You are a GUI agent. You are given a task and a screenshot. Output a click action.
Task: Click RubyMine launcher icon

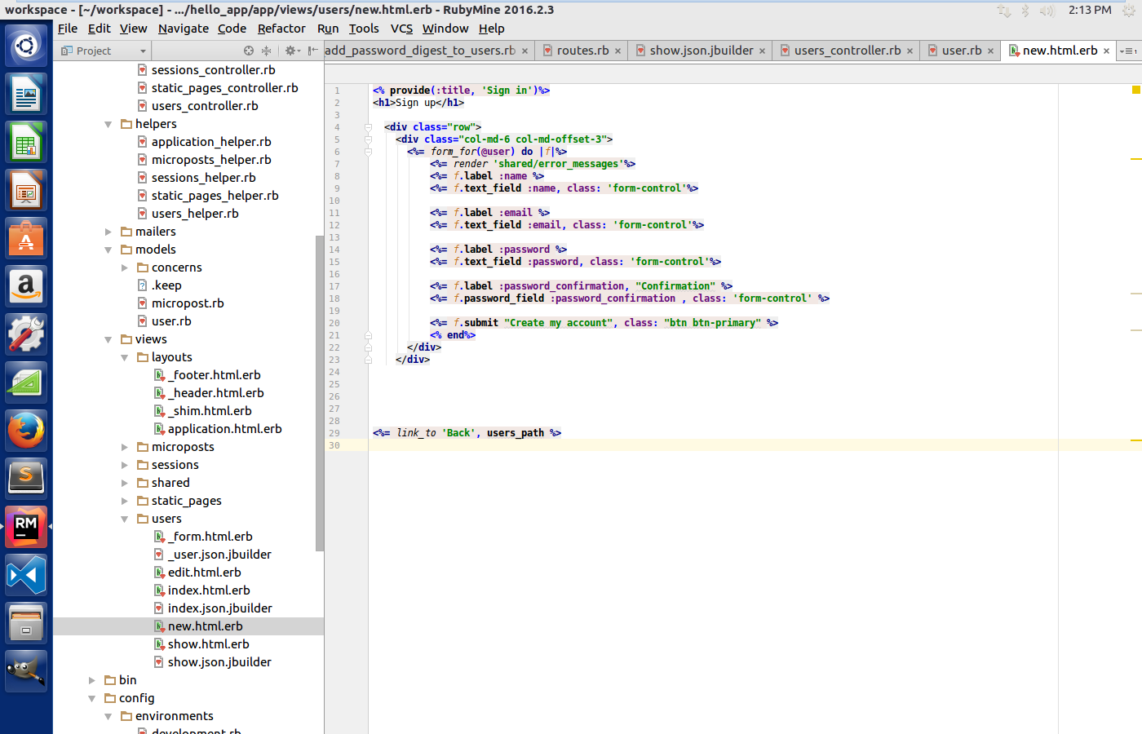[x=26, y=527]
